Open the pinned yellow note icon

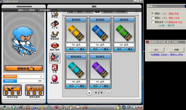119,107
